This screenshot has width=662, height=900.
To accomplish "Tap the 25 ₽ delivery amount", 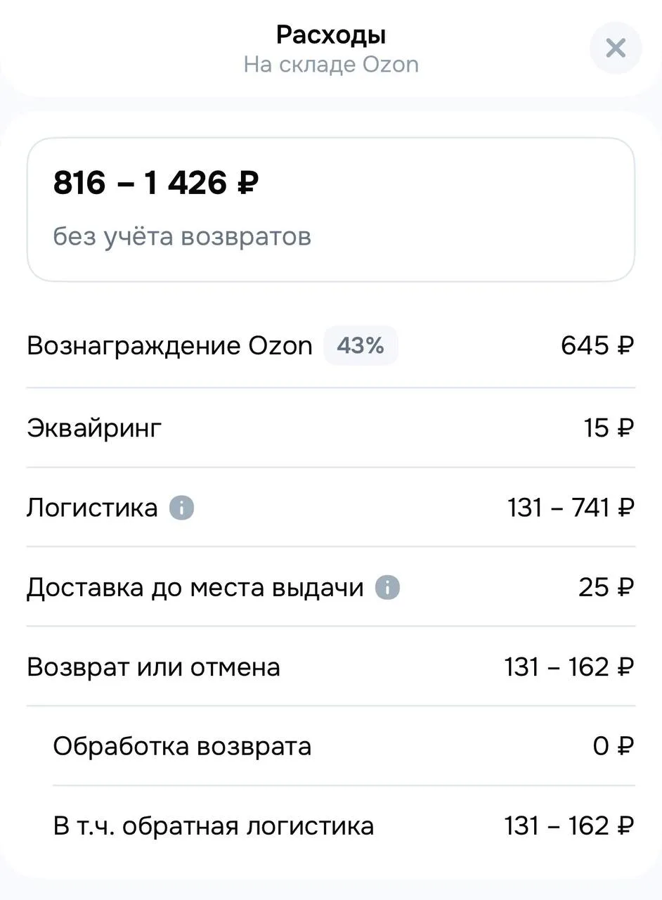I will click(x=606, y=587).
